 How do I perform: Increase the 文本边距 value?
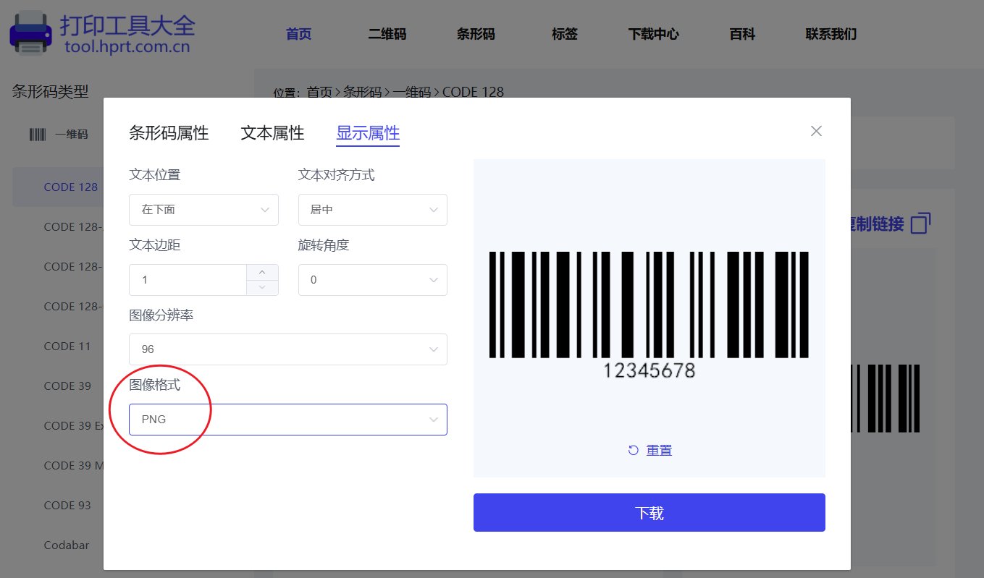262,272
